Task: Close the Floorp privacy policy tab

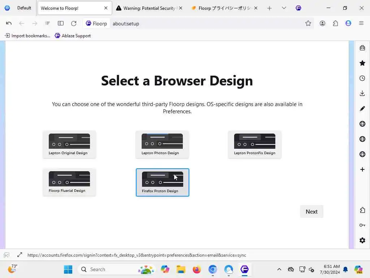Action: tap(256, 8)
